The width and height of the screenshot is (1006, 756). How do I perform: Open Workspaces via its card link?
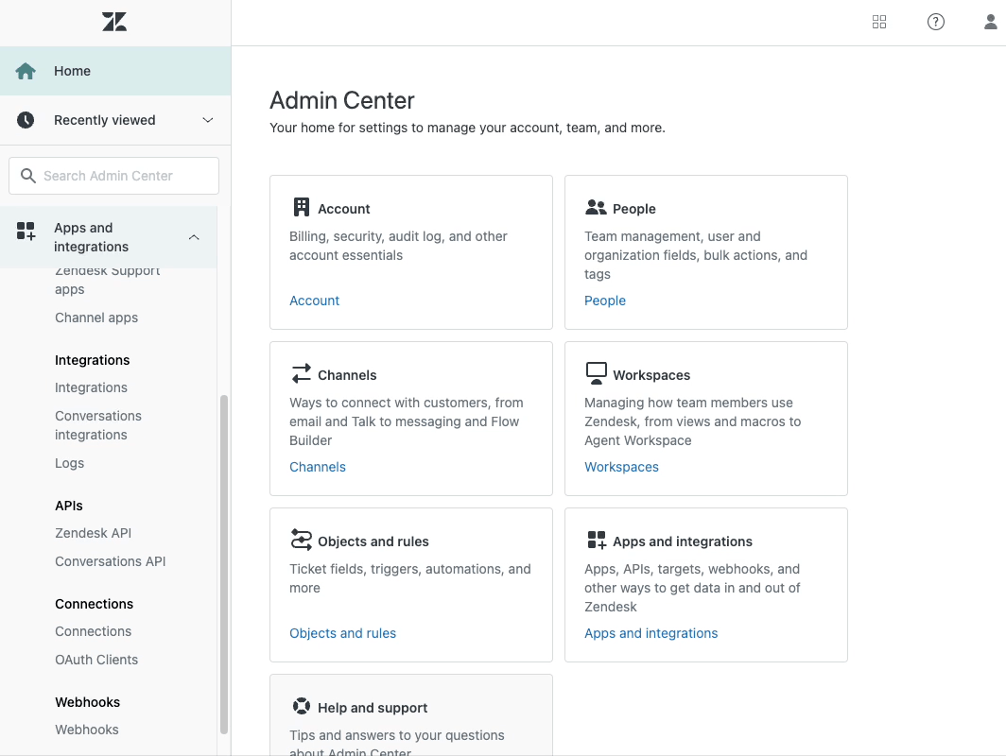pos(621,466)
